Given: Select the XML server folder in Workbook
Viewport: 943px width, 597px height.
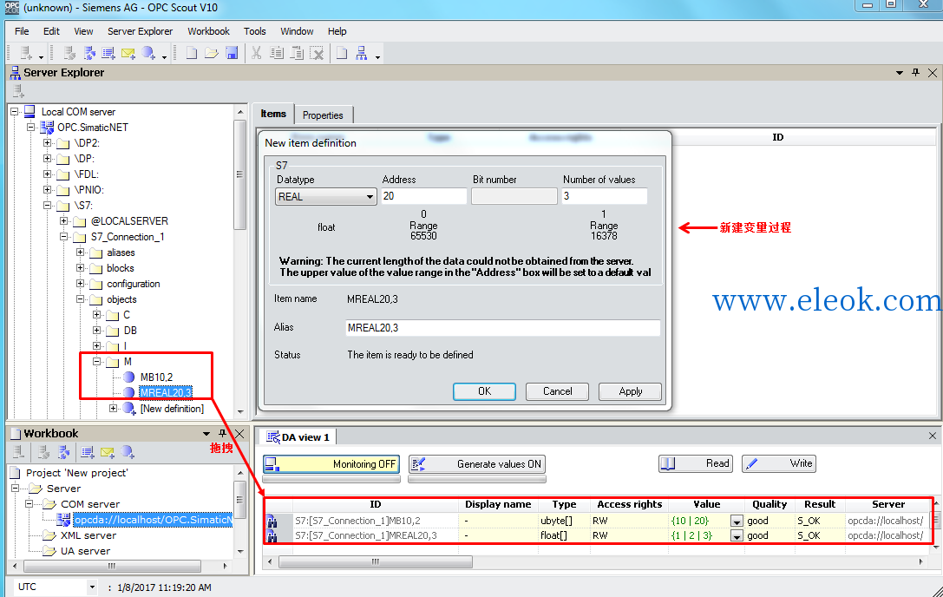Looking at the screenshot, I should (x=88, y=535).
